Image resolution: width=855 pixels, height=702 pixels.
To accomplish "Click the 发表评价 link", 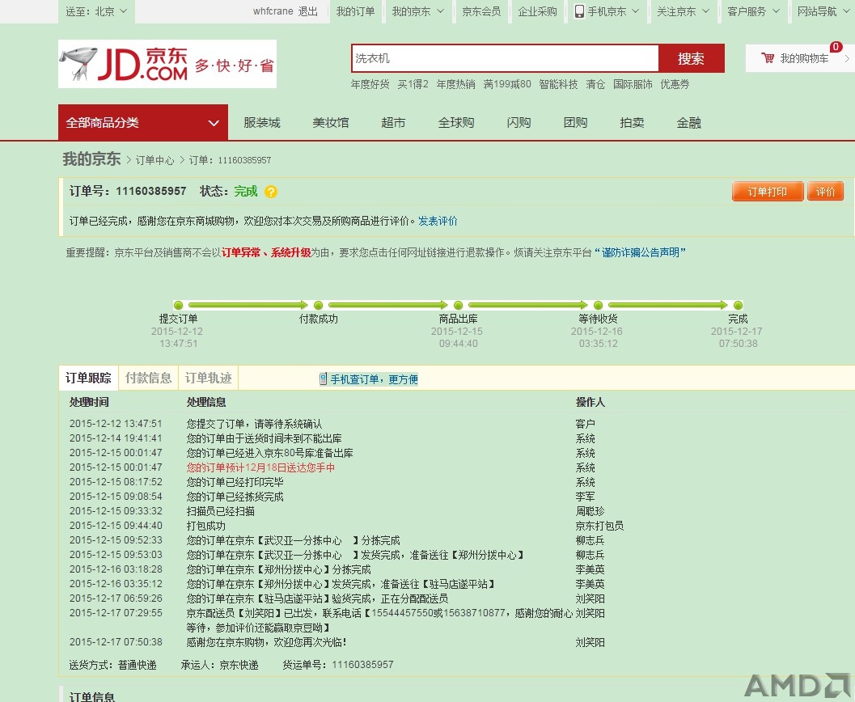I will pyautogui.click(x=438, y=221).
